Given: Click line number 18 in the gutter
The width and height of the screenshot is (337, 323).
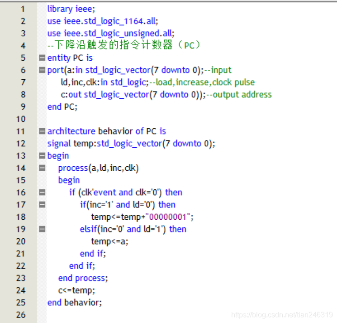Looking at the screenshot, I should [x=21, y=217].
